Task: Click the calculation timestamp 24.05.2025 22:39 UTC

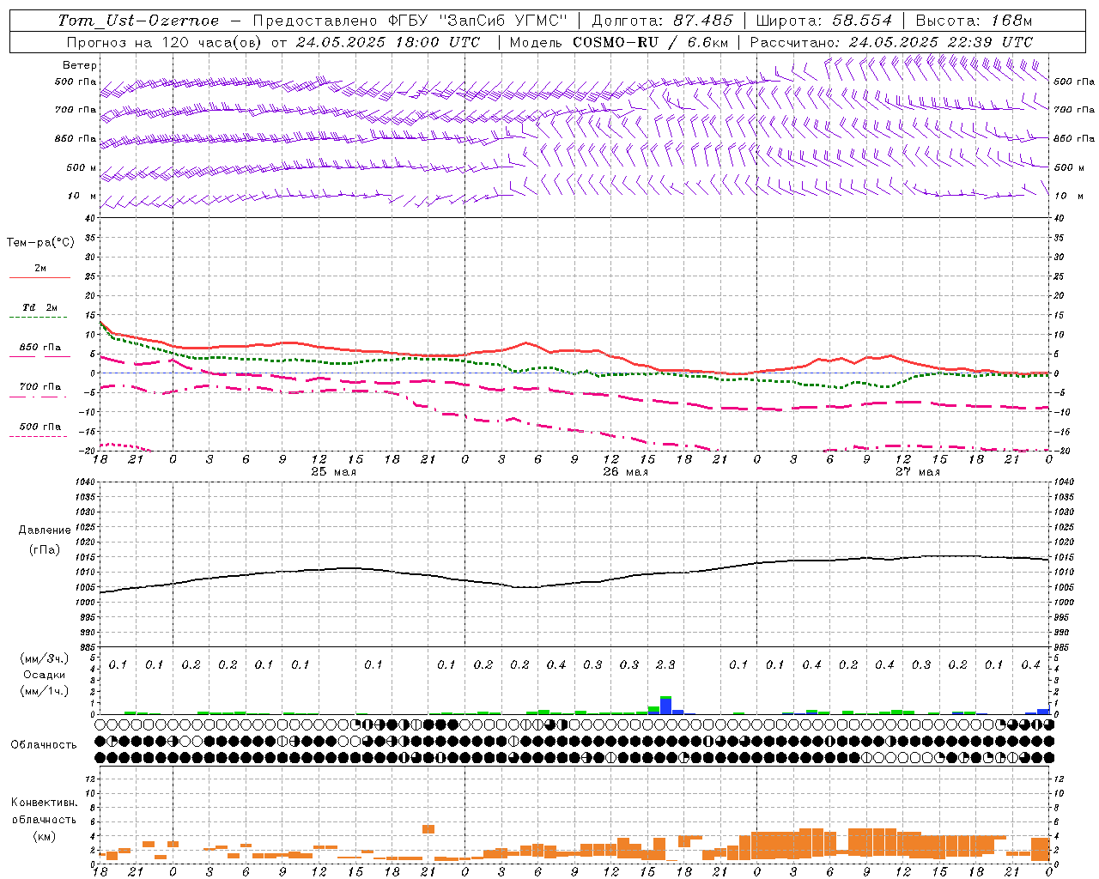Action: [941, 42]
